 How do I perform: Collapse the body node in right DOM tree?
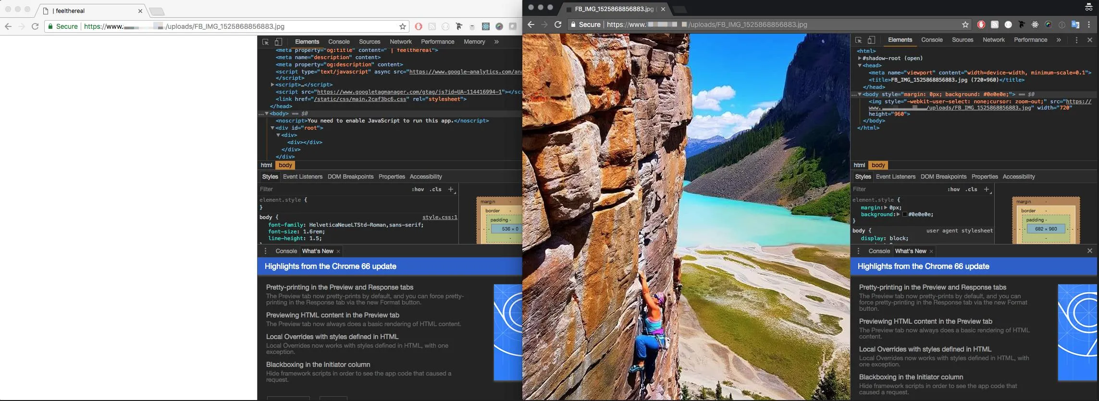(x=860, y=94)
